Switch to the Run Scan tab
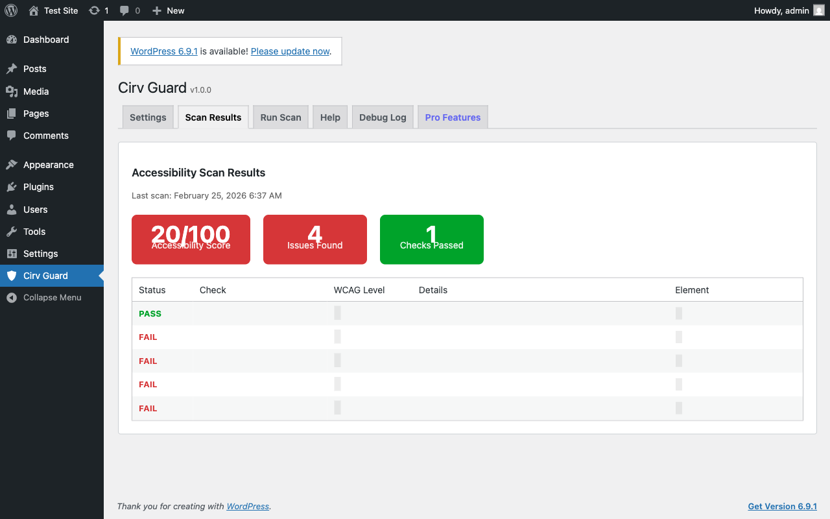This screenshot has width=830, height=519. click(x=280, y=117)
